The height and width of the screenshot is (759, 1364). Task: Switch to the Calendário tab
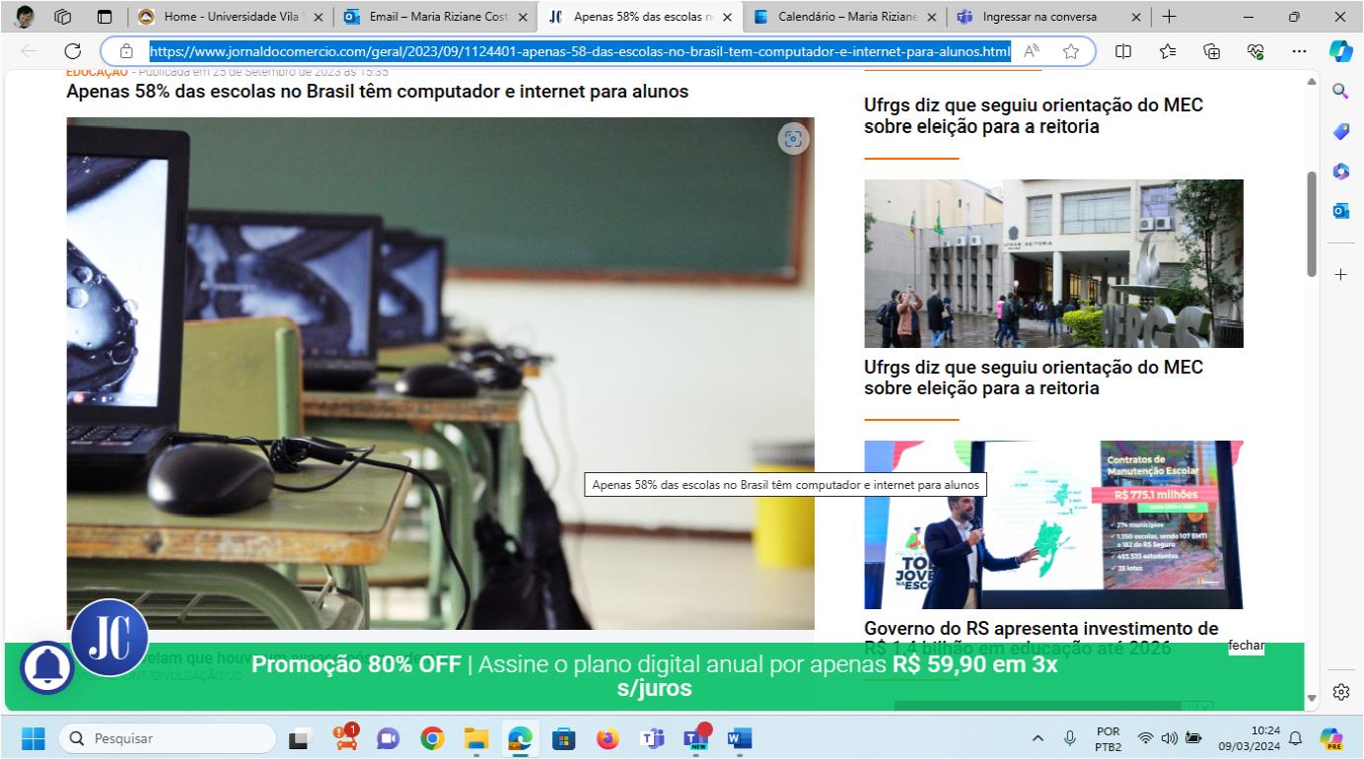[843, 17]
